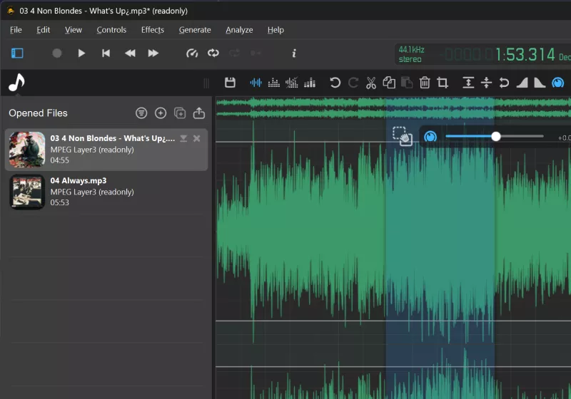Add a file with the plus icon
This screenshot has width=571, height=399.
point(161,113)
